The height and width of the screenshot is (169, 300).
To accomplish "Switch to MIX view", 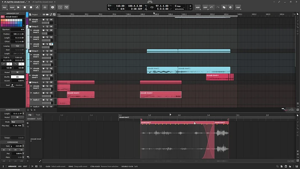I will pyautogui.click(x=20, y=166).
